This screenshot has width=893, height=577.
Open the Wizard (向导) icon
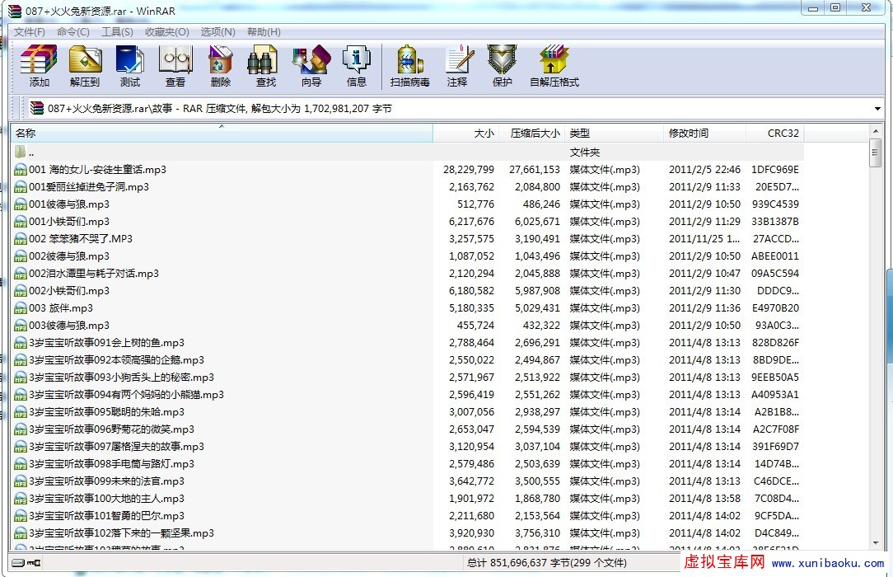(x=311, y=66)
